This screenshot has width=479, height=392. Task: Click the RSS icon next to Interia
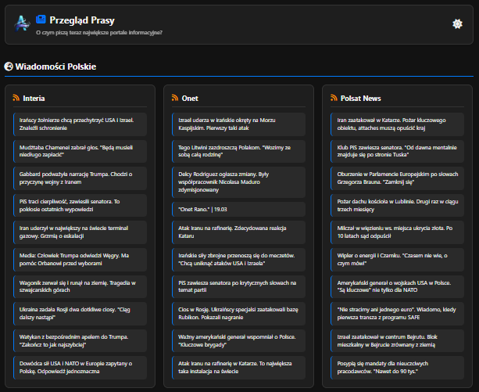[x=16, y=99]
